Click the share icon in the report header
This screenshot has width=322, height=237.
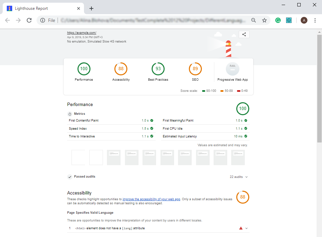244,34
